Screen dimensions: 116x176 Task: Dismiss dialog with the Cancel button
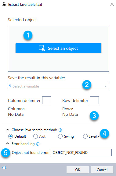102,170
